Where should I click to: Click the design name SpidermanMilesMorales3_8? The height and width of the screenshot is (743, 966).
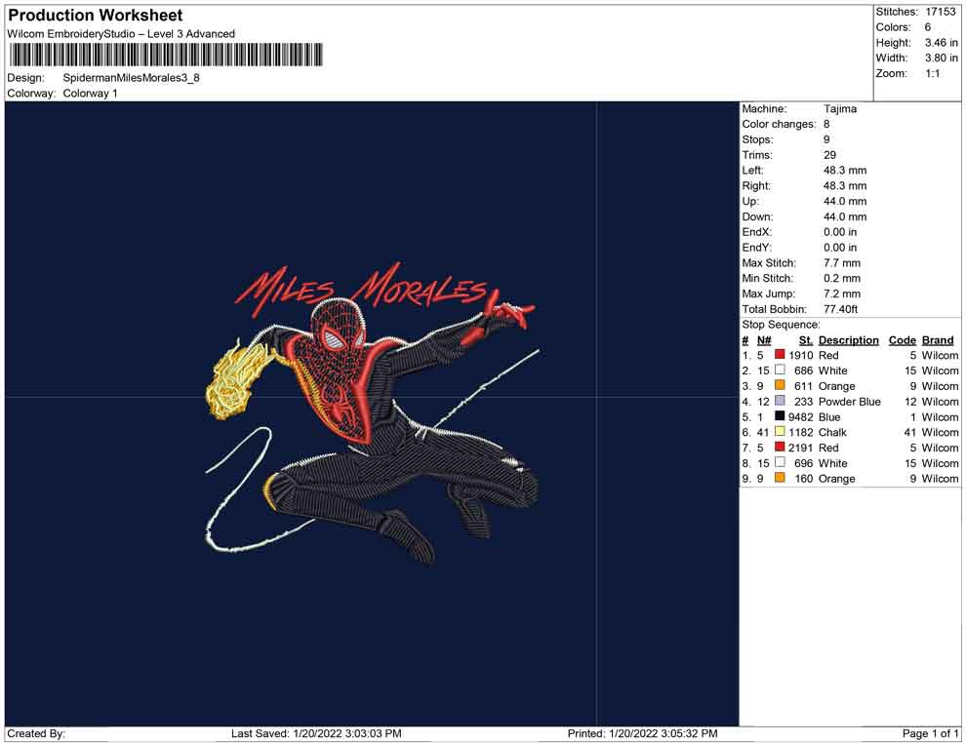click(131, 78)
